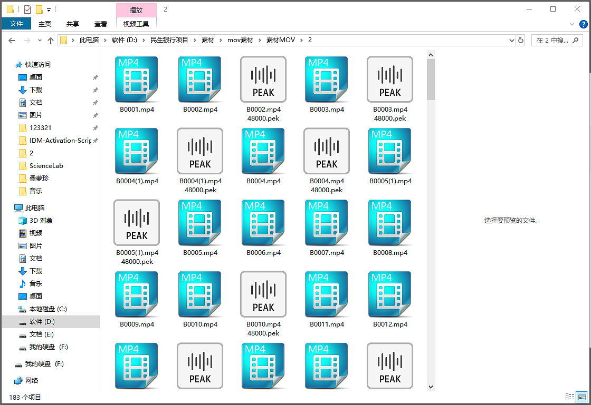The width and height of the screenshot is (591, 405).
Task: Click the properties checkmark quick-access icon
Action: pyautogui.click(x=27, y=9)
